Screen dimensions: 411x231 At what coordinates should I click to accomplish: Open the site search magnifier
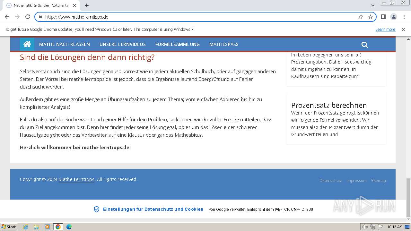click(x=364, y=45)
